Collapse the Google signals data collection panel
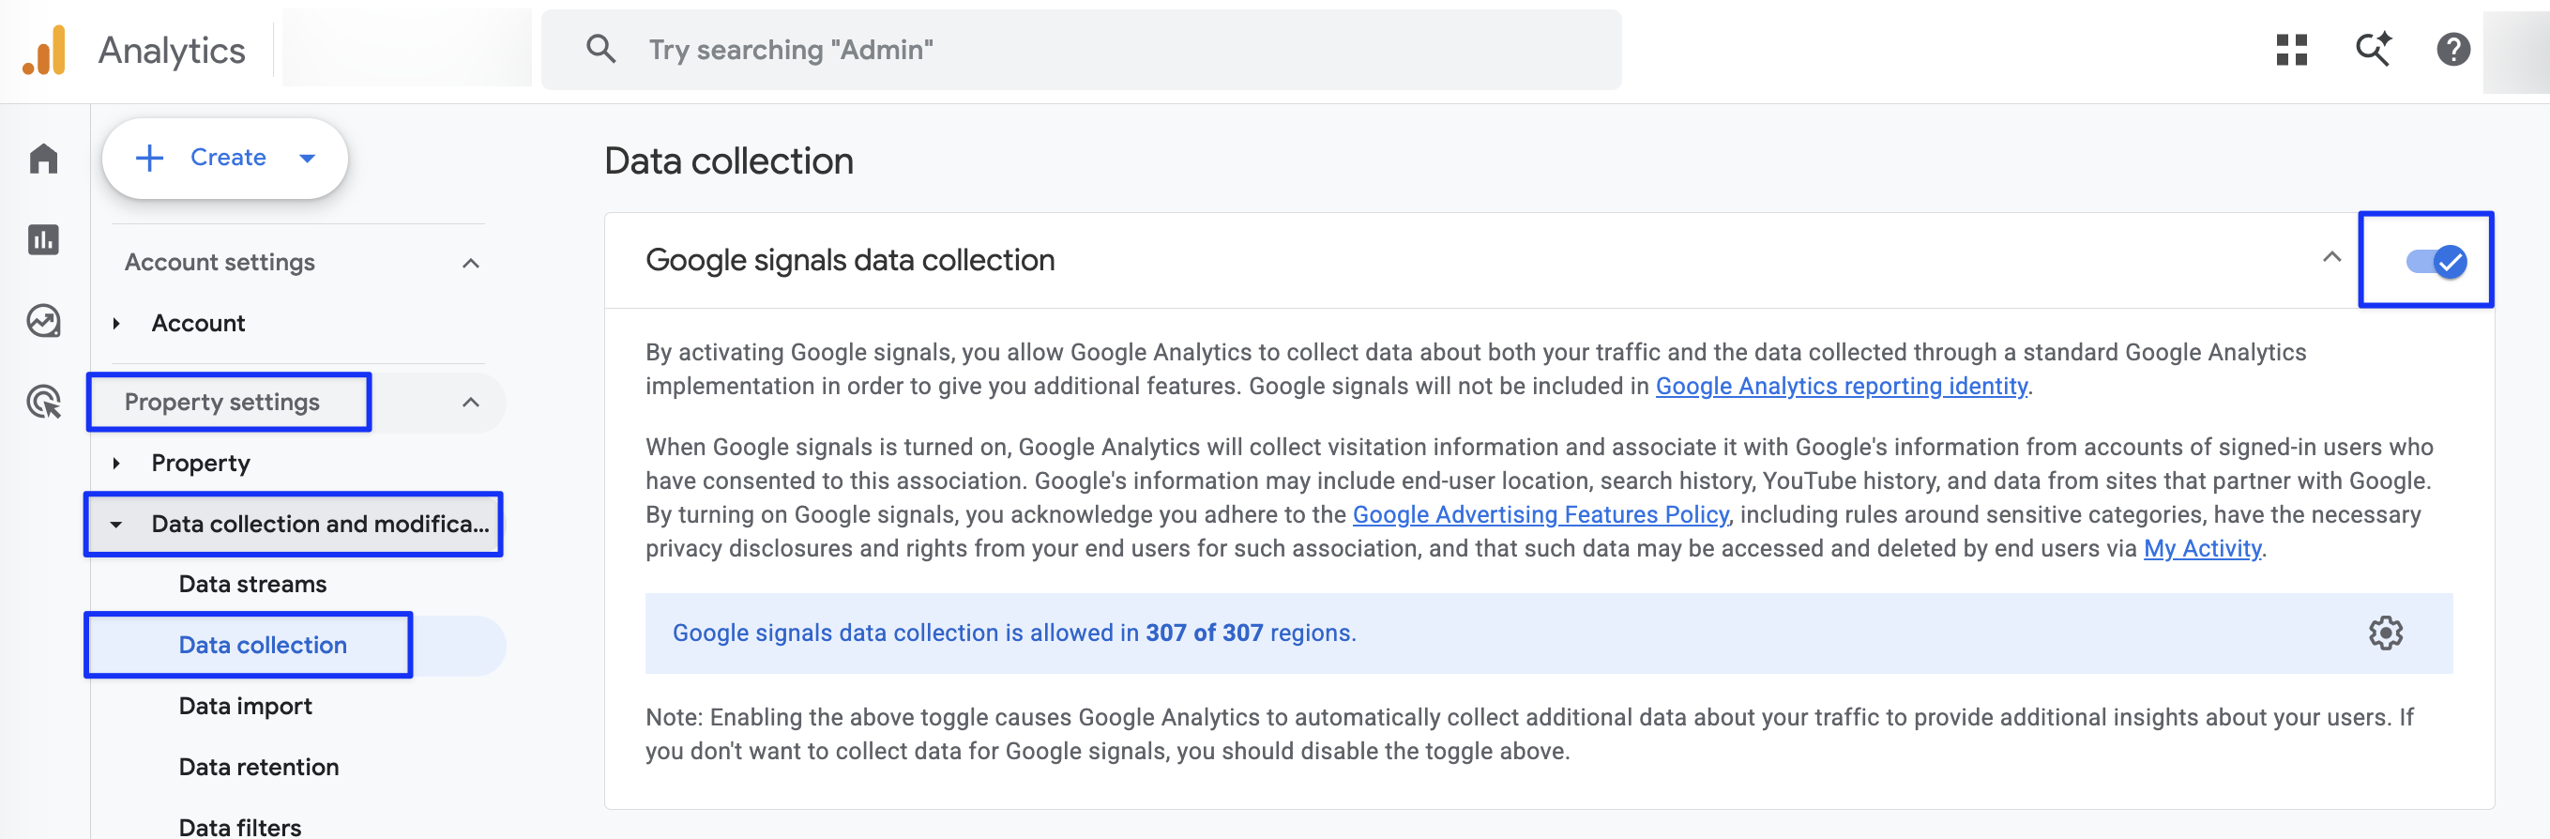Viewport: 2550px width, 839px height. (x=2331, y=257)
